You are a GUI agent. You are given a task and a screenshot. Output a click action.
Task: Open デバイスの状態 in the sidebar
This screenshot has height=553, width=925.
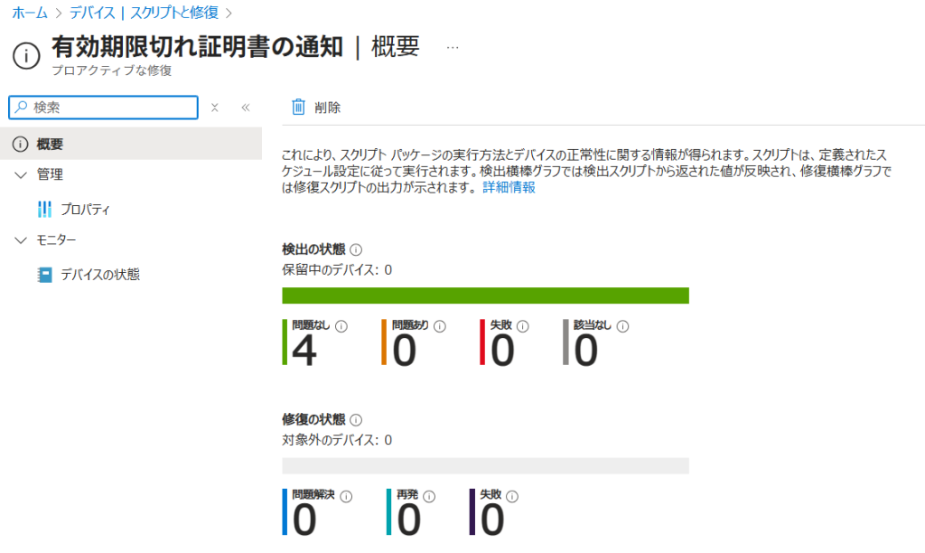99,275
